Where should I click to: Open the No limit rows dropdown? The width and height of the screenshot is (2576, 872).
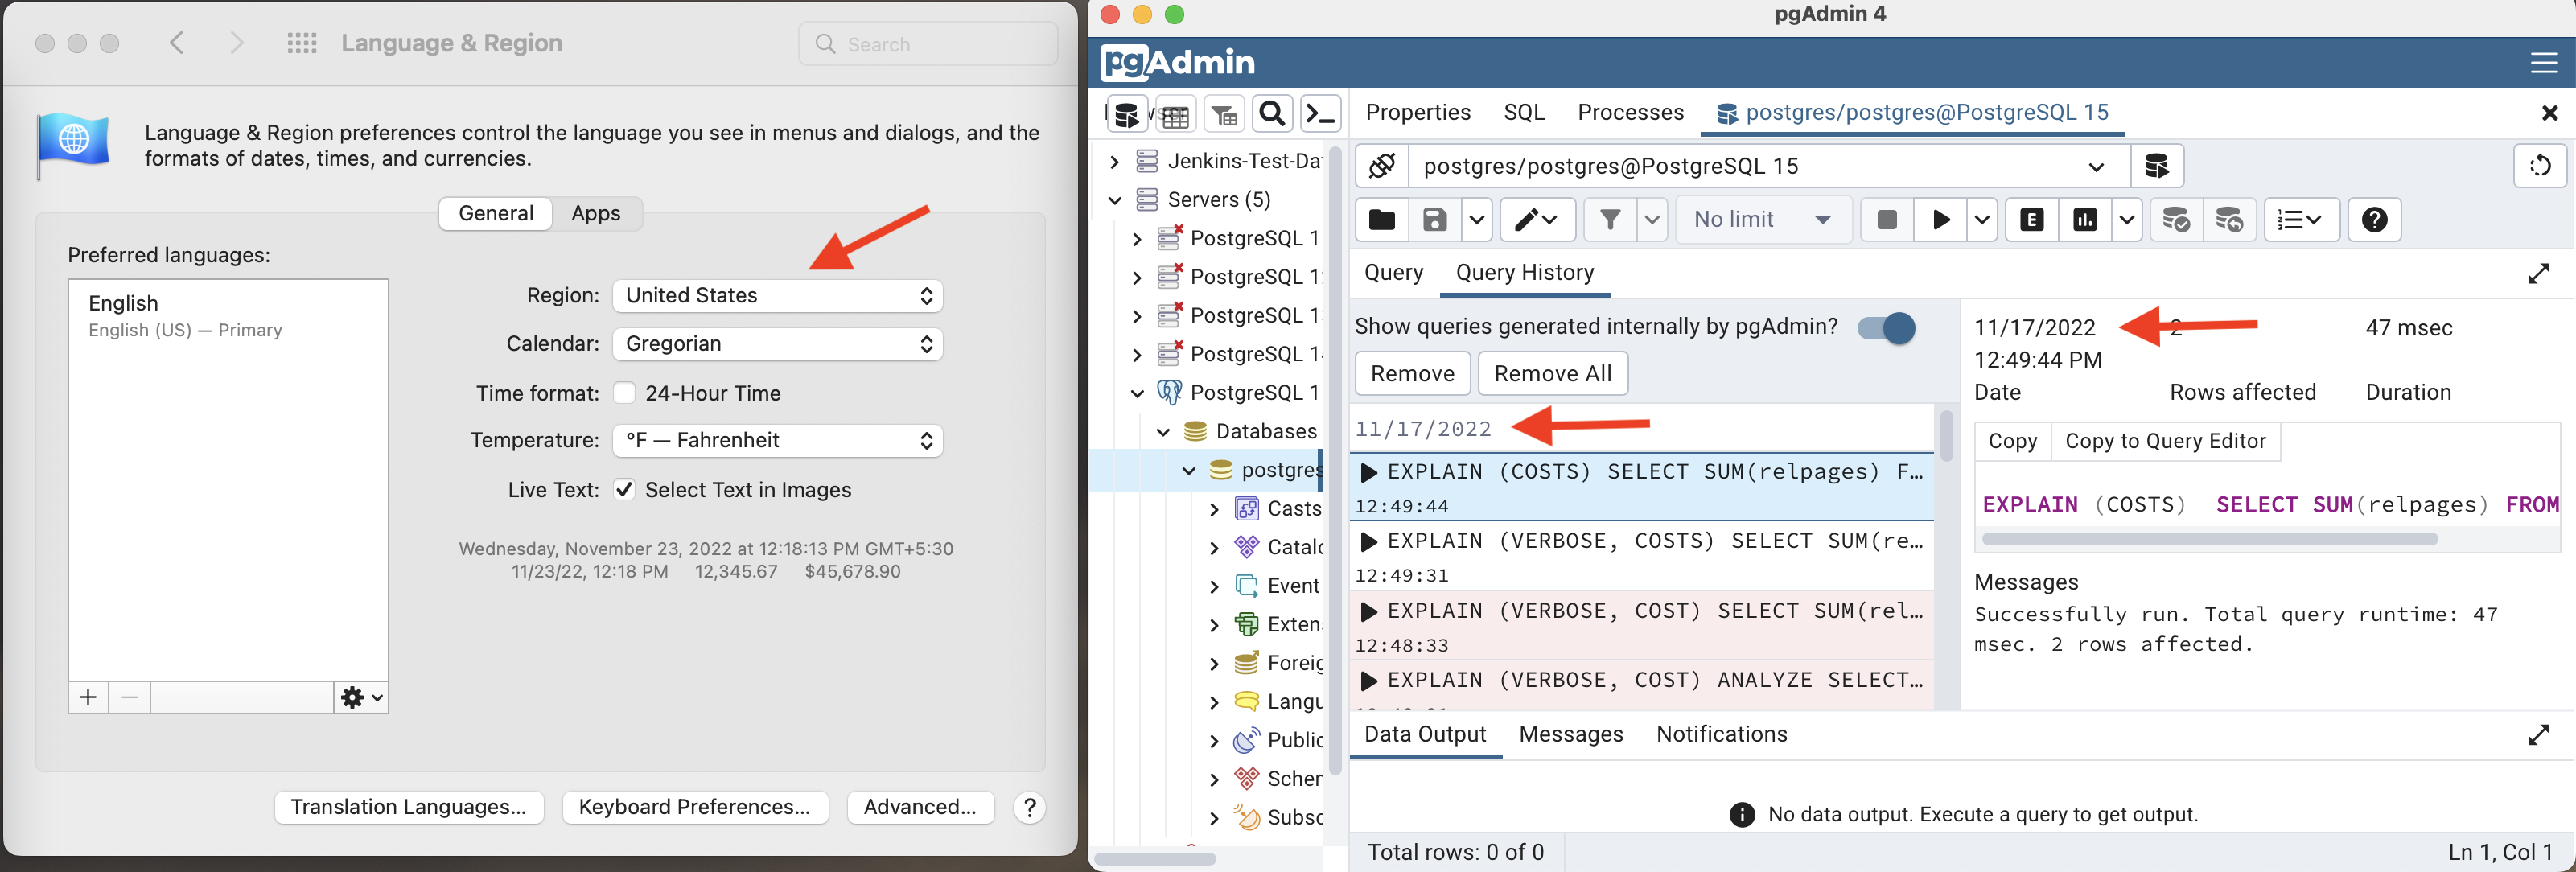1762,219
